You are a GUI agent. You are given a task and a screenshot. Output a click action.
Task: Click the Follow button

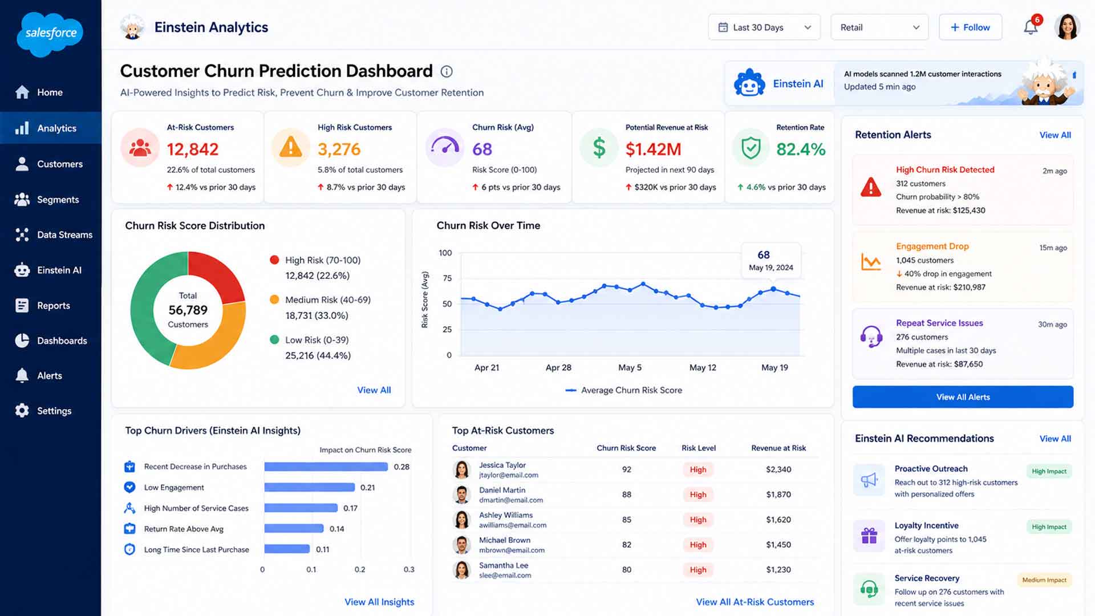pyautogui.click(x=970, y=27)
